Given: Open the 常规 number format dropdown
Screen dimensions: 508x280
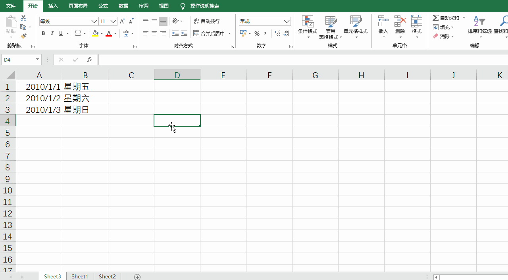Looking at the screenshot, I should 287,21.
